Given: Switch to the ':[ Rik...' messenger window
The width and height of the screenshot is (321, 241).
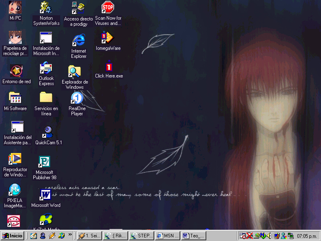Looking at the screenshot, I should (116, 236).
